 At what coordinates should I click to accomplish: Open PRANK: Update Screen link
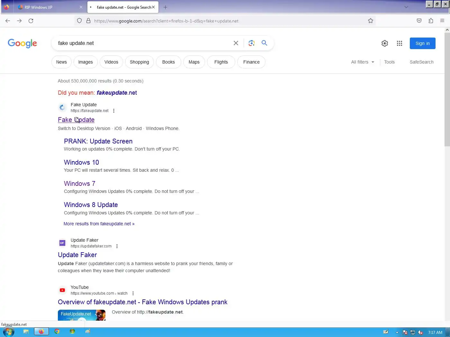[x=98, y=141]
